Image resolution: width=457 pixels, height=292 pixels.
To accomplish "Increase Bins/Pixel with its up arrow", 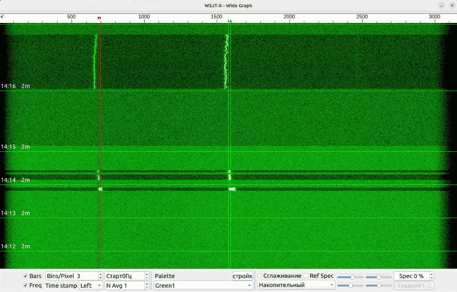I will (x=101, y=274).
